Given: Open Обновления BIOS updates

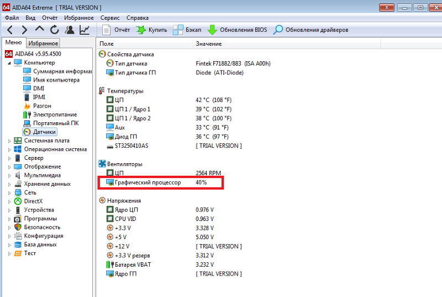Looking at the screenshot, I should [237, 30].
